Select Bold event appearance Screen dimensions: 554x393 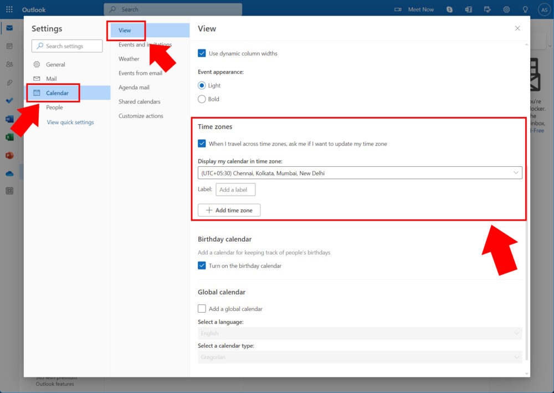coord(202,99)
